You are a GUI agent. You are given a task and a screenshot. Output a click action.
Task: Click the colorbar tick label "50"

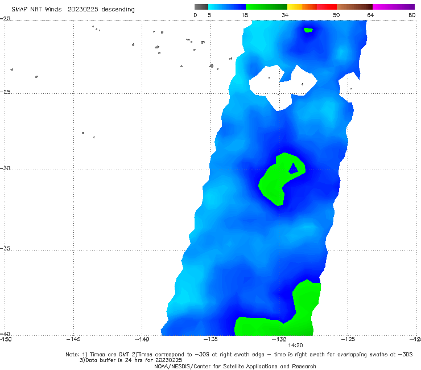[336, 15]
